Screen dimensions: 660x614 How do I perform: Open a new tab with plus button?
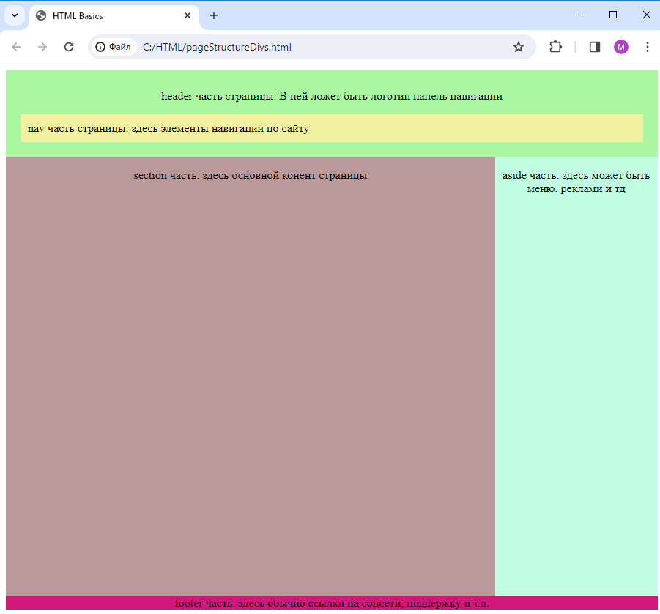(x=214, y=15)
